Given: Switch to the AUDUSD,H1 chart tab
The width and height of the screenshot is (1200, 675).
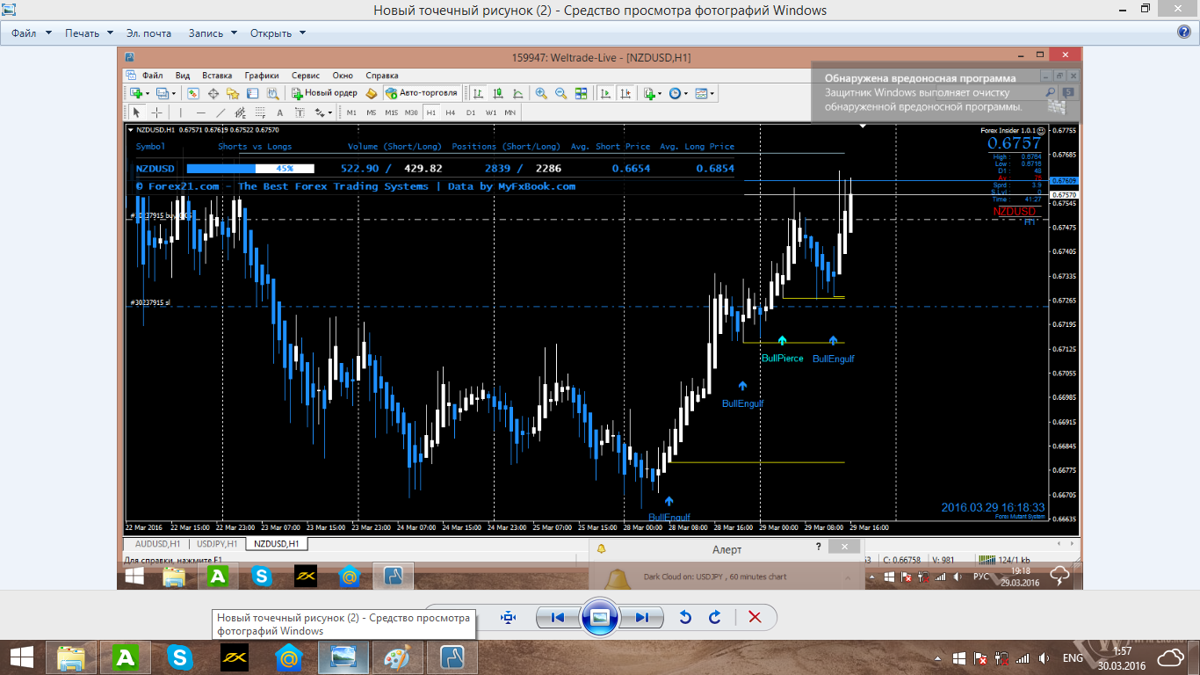Looking at the screenshot, I should pyautogui.click(x=157, y=544).
